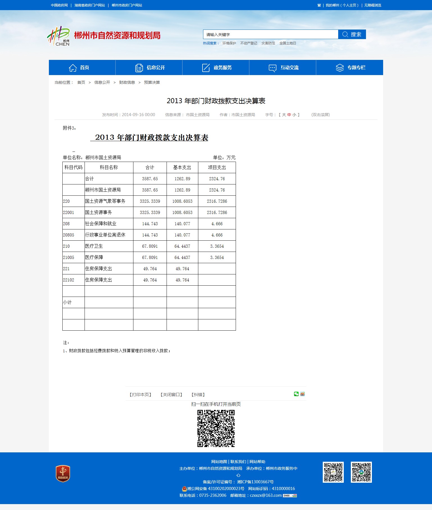Click the 基本支出 column header

pyautogui.click(x=182, y=168)
